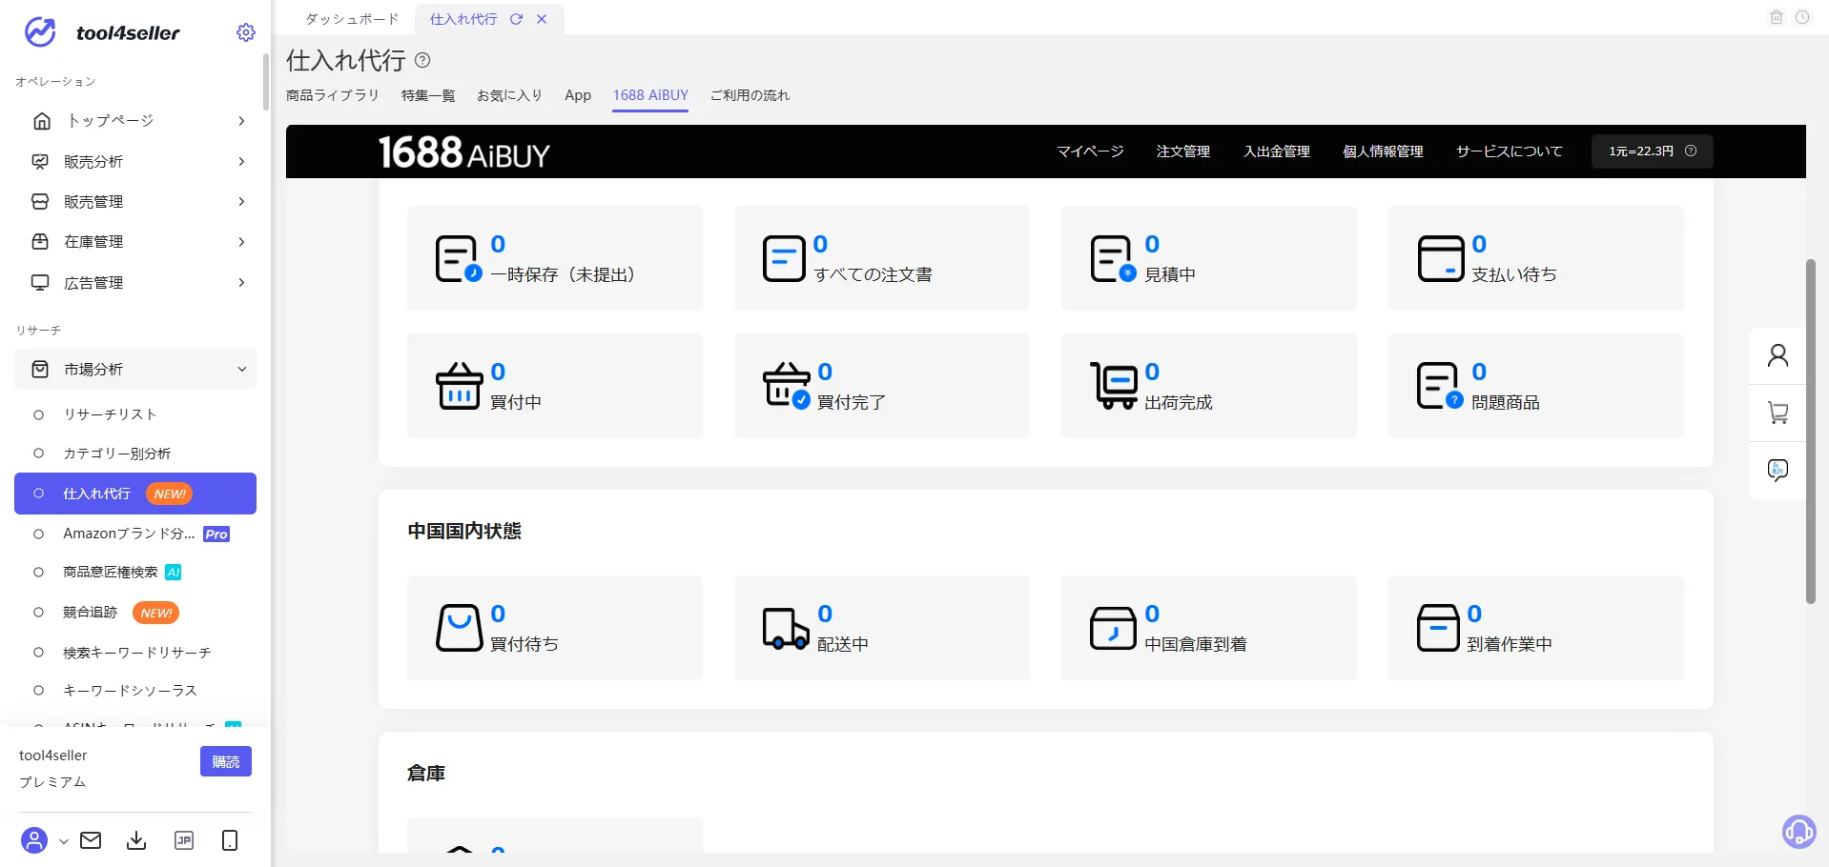Open the download center icon
Viewport: 1829px width, 867px height.
tap(136, 840)
